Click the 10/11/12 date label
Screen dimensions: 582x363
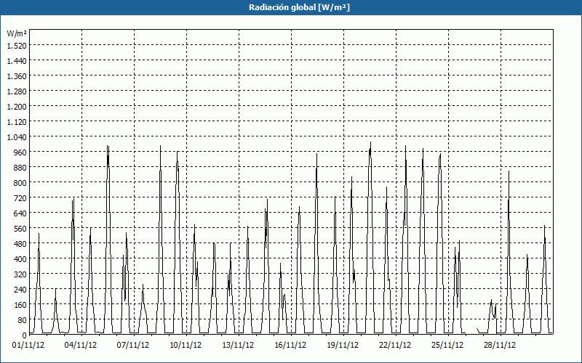(186, 346)
